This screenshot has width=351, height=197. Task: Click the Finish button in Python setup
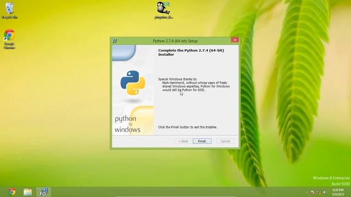(x=202, y=141)
